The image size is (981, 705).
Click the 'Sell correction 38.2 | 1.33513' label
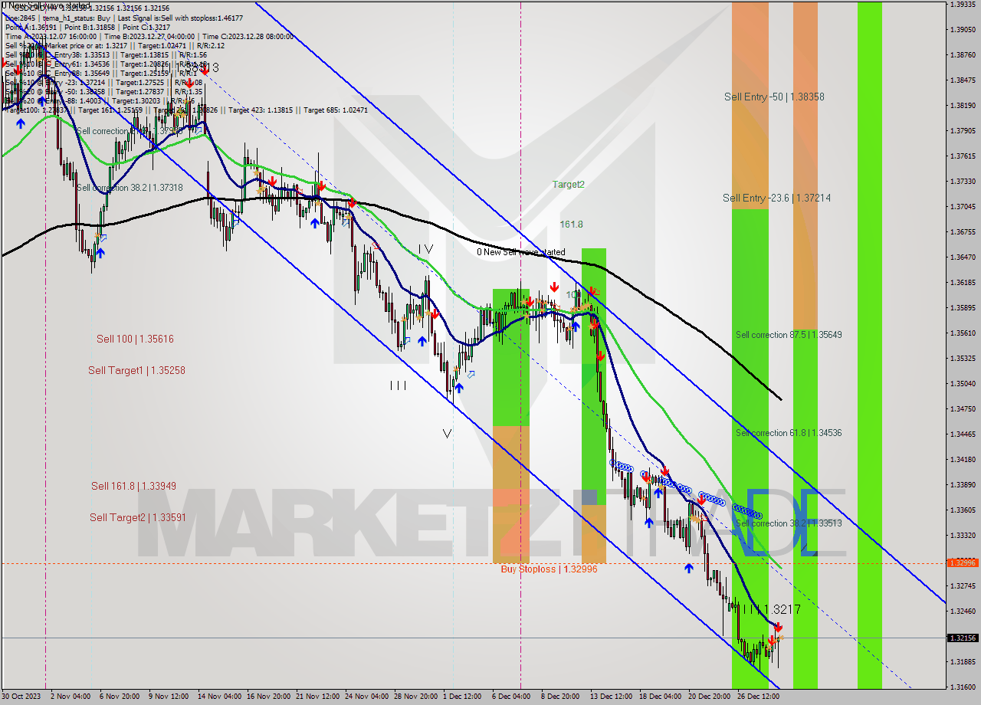(x=789, y=523)
